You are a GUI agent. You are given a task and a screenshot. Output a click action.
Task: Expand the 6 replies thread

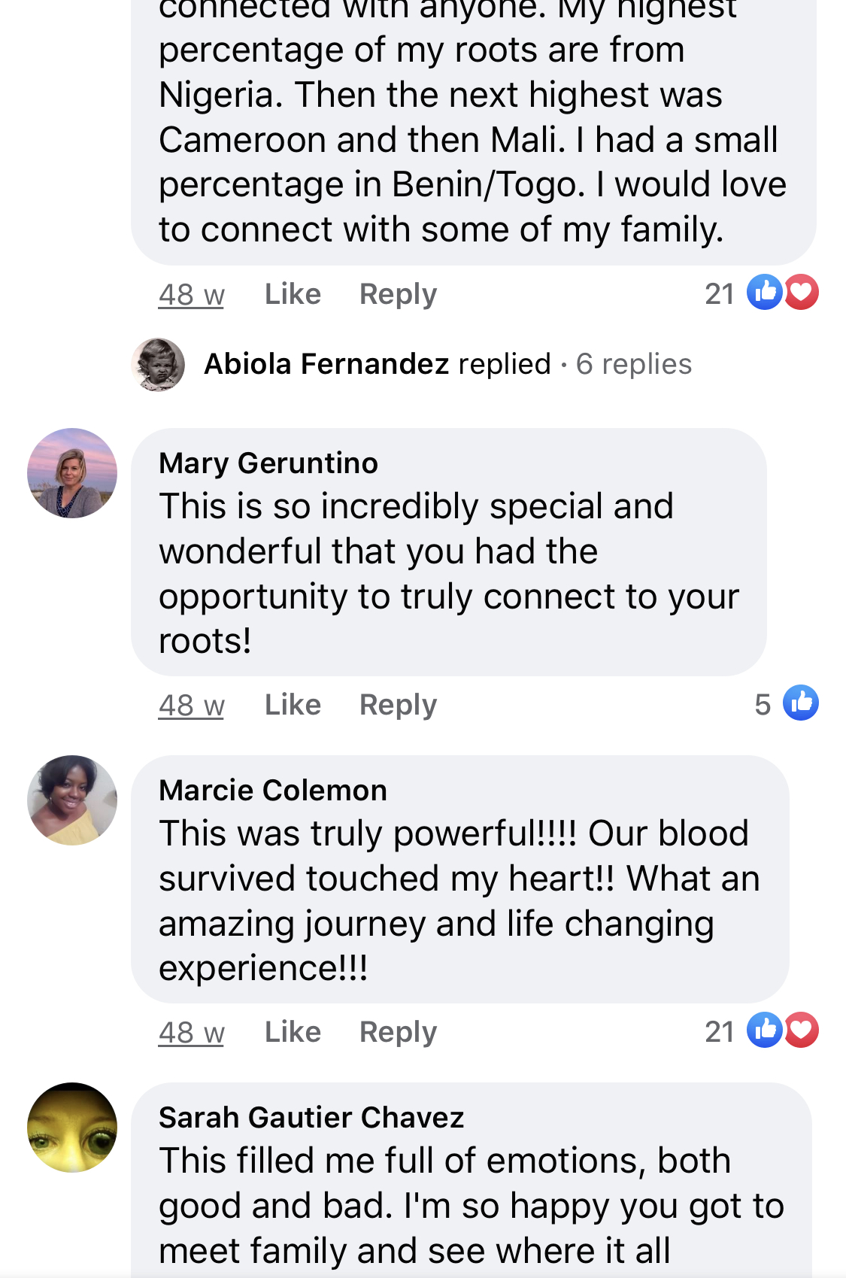(633, 364)
